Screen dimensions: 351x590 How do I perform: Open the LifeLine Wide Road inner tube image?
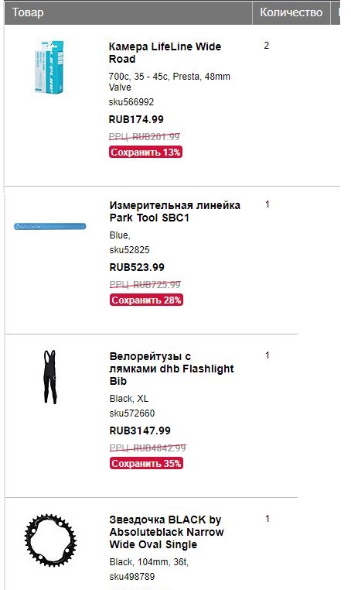pyautogui.click(x=49, y=67)
